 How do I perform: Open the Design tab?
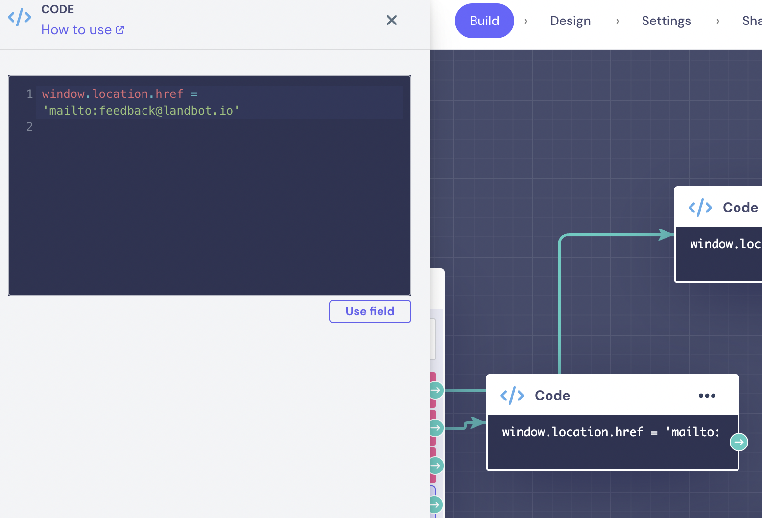[x=570, y=21]
